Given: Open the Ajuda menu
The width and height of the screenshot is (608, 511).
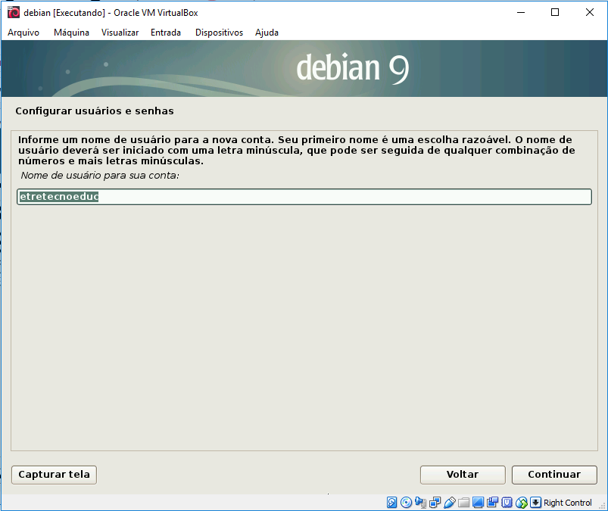Looking at the screenshot, I should [267, 33].
